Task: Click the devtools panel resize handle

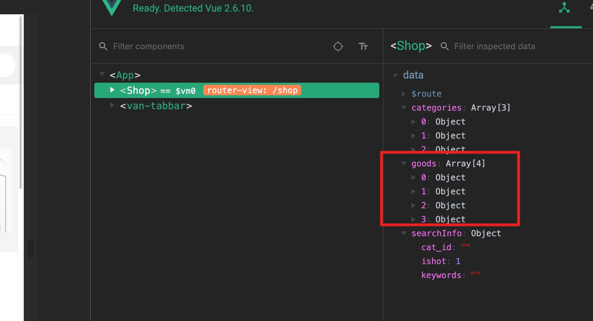Action: 31,248
